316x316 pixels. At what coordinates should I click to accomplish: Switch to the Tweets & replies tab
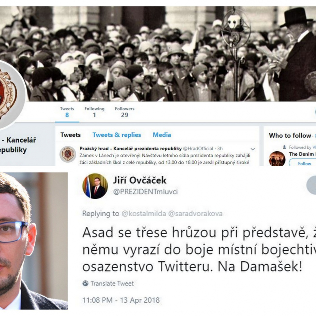click(x=117, y=135)
